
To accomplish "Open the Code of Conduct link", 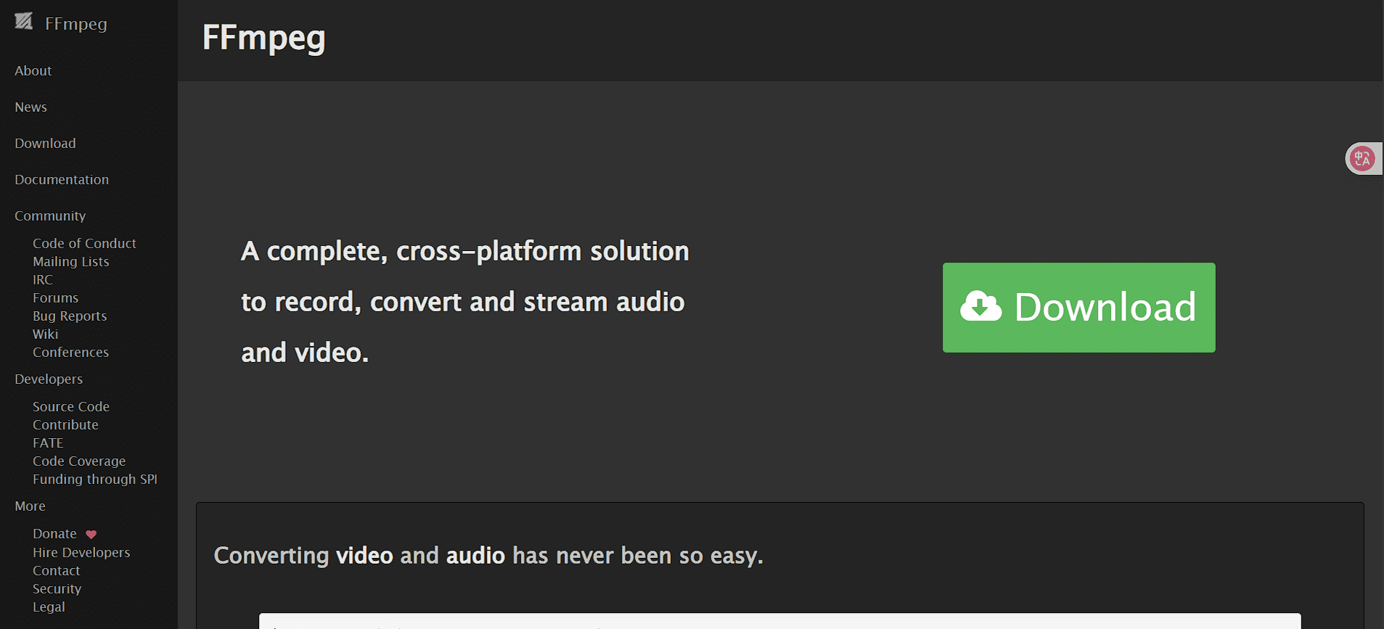I will (x=84, y=243).
